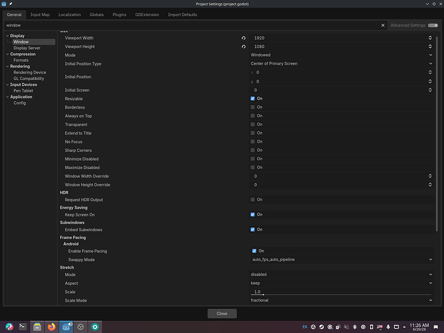Reset Viewport Height to default
The width and height of the screenshot is (444, 333).
coord(243,47)
